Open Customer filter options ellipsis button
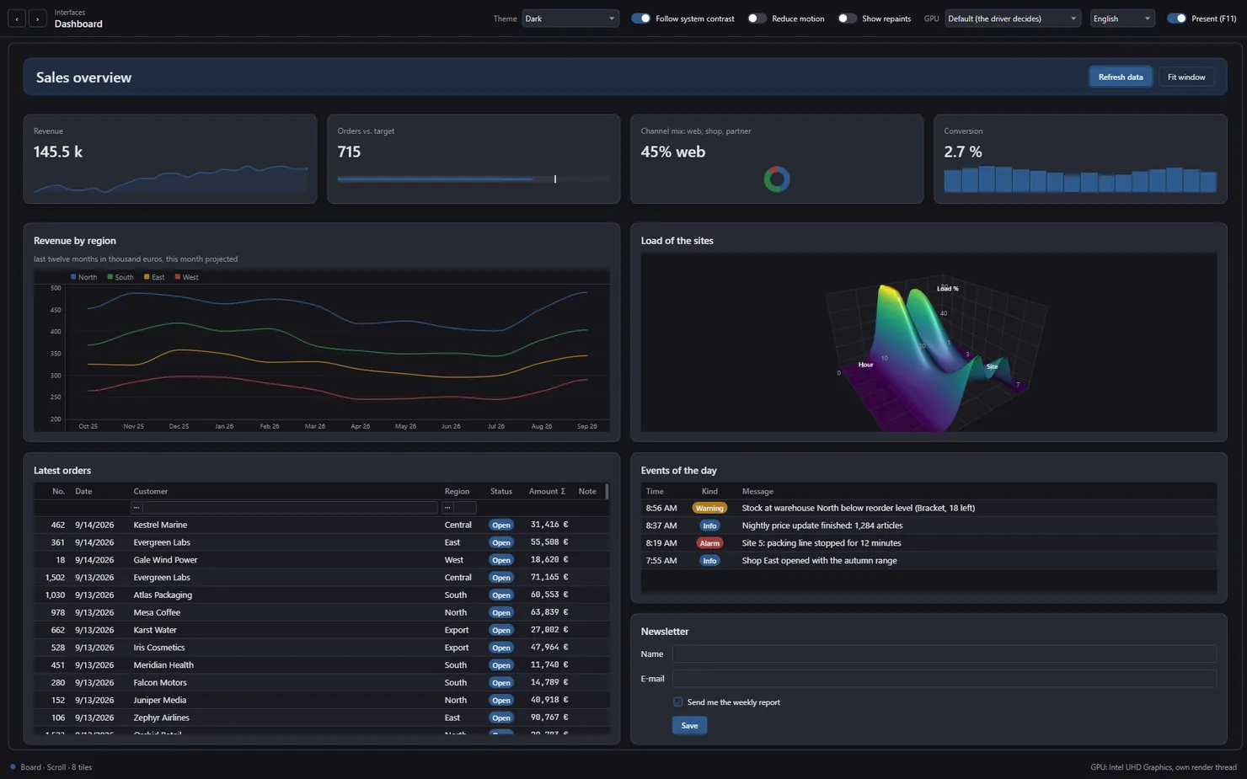 tap(136, 507)
